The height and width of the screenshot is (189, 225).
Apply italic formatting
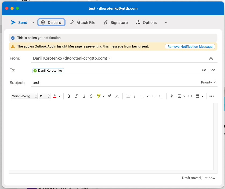pos(76,96)
